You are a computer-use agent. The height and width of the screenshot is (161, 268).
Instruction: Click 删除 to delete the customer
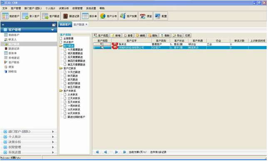[x=153, y=35]
